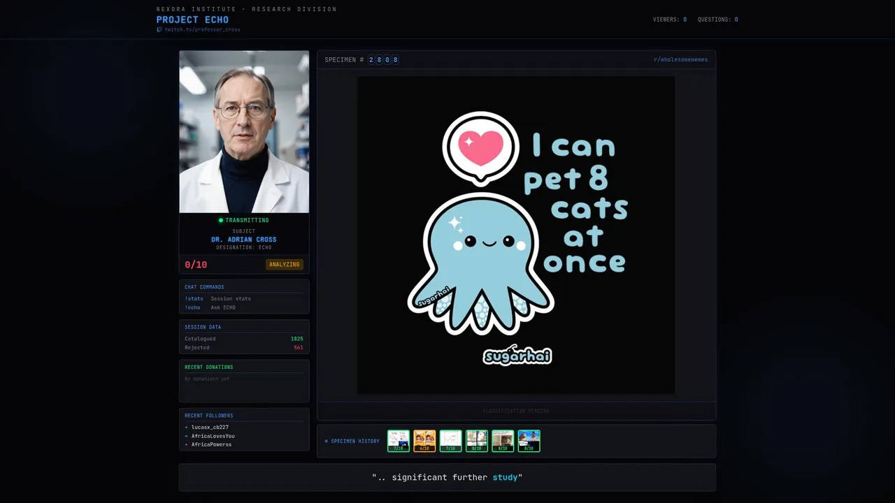Image resolution: width=895 pixels, height=503 pixels.
Task: Click the 'significant further study' caption
Action: pos(447,477)
